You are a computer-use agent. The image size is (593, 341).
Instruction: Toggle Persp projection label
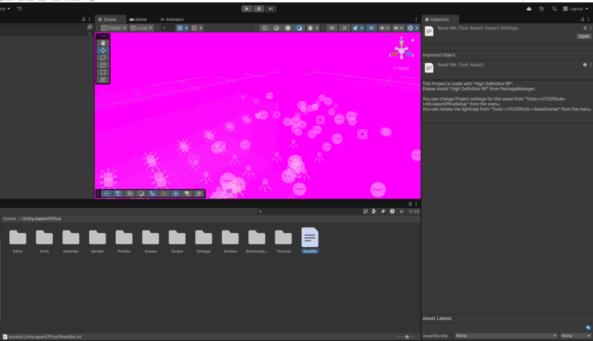click(x=401, y=68)
